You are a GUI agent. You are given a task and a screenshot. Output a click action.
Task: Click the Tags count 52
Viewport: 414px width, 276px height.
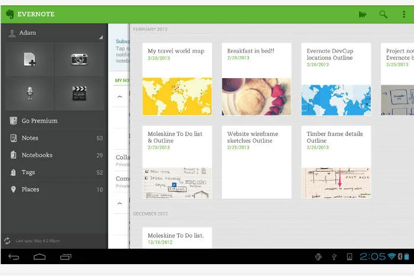click(99, 172)
